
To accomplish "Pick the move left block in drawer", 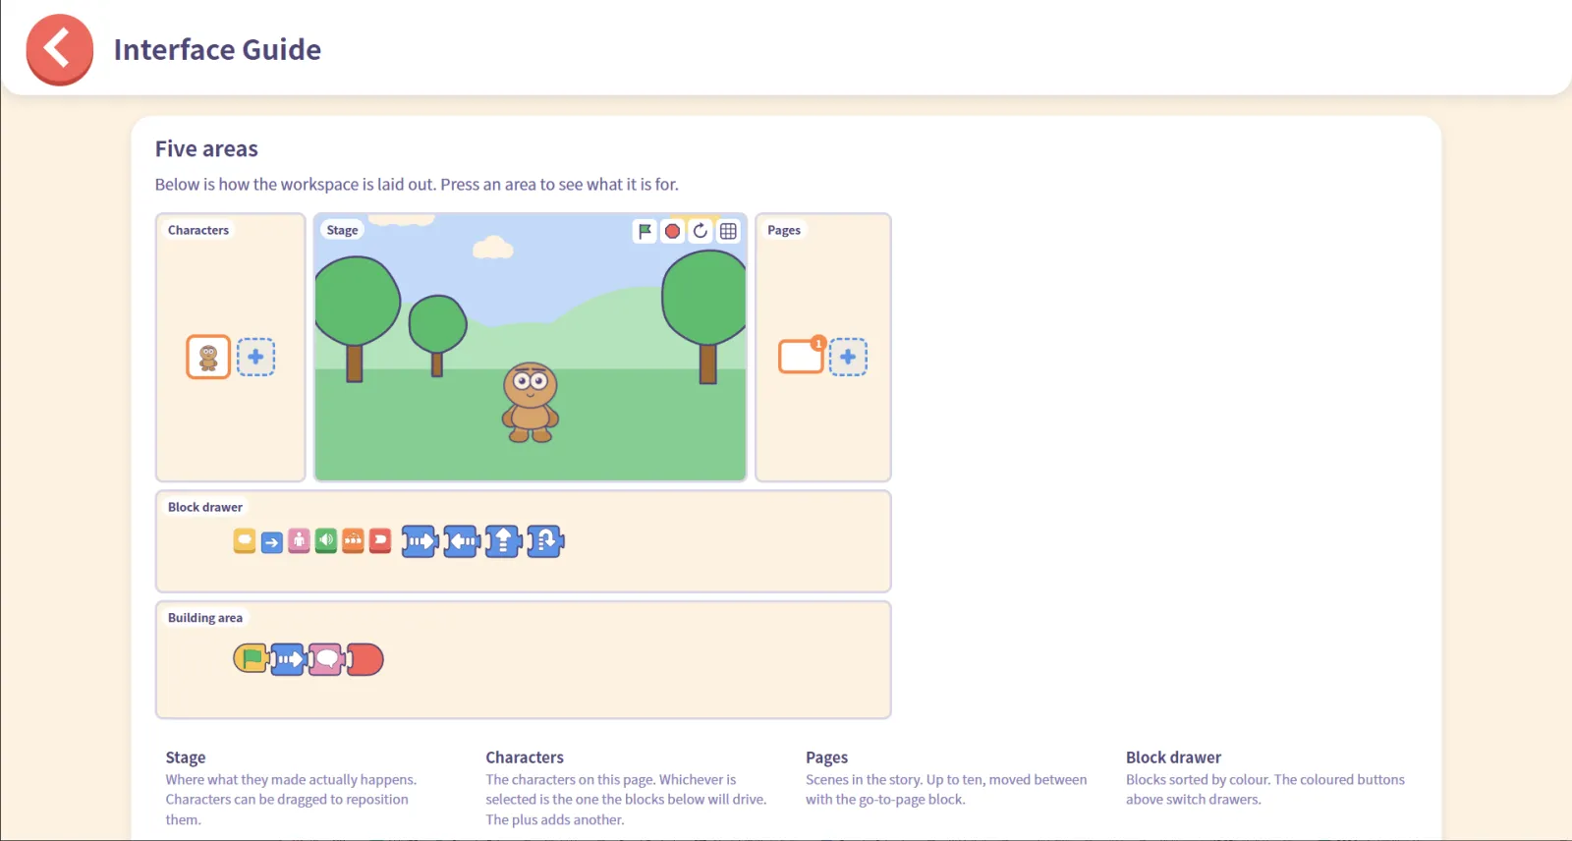I will [462, 541].
